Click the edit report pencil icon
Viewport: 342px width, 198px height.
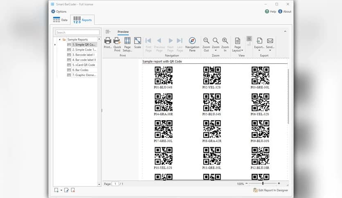[x=66, y=190]
